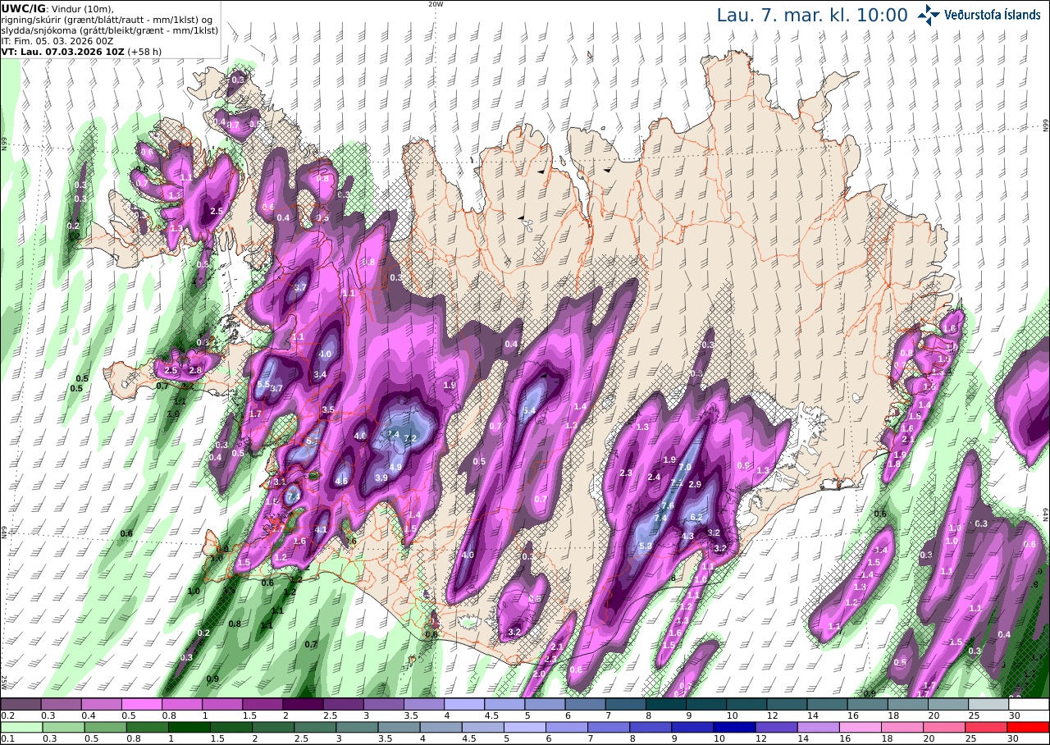Select the violet 12 rain legend swatch
This screenshot has height=745, width=1050.
point(775,727)
